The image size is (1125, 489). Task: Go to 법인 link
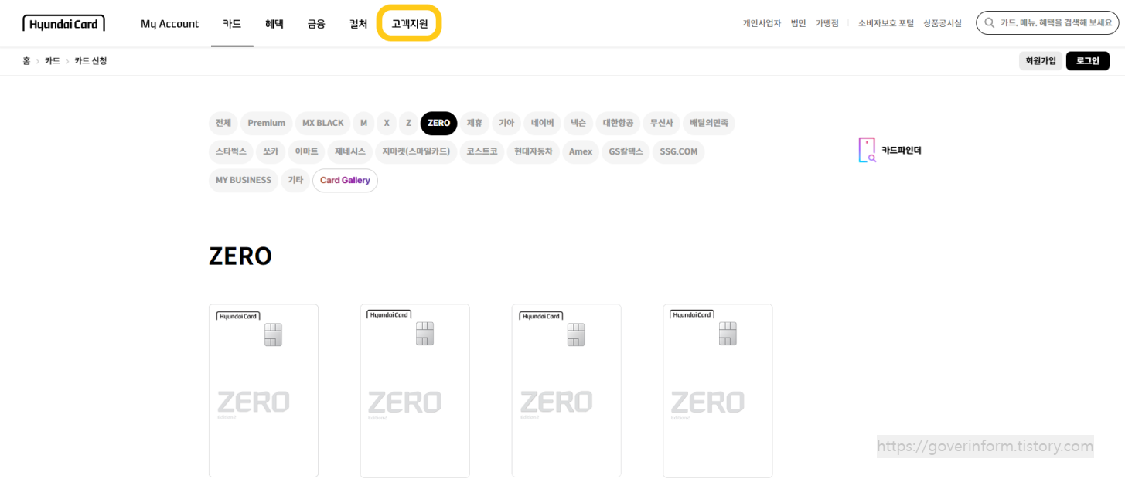[798, 23]
